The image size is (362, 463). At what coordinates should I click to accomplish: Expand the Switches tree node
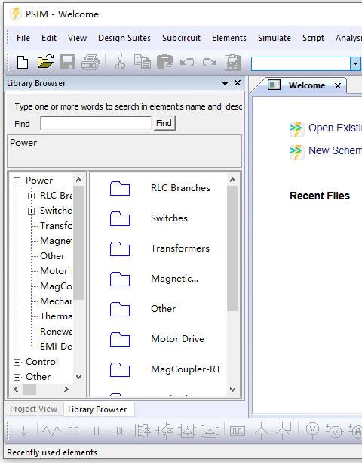[x=31, y=211]
